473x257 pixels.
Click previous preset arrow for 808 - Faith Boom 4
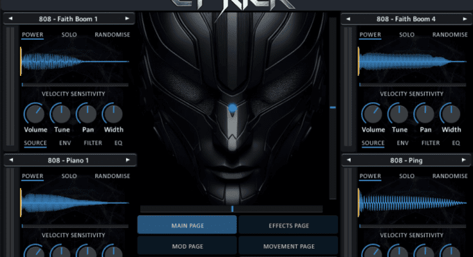point(348,19)
